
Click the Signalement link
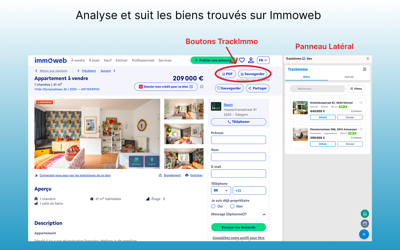(172, 175)
